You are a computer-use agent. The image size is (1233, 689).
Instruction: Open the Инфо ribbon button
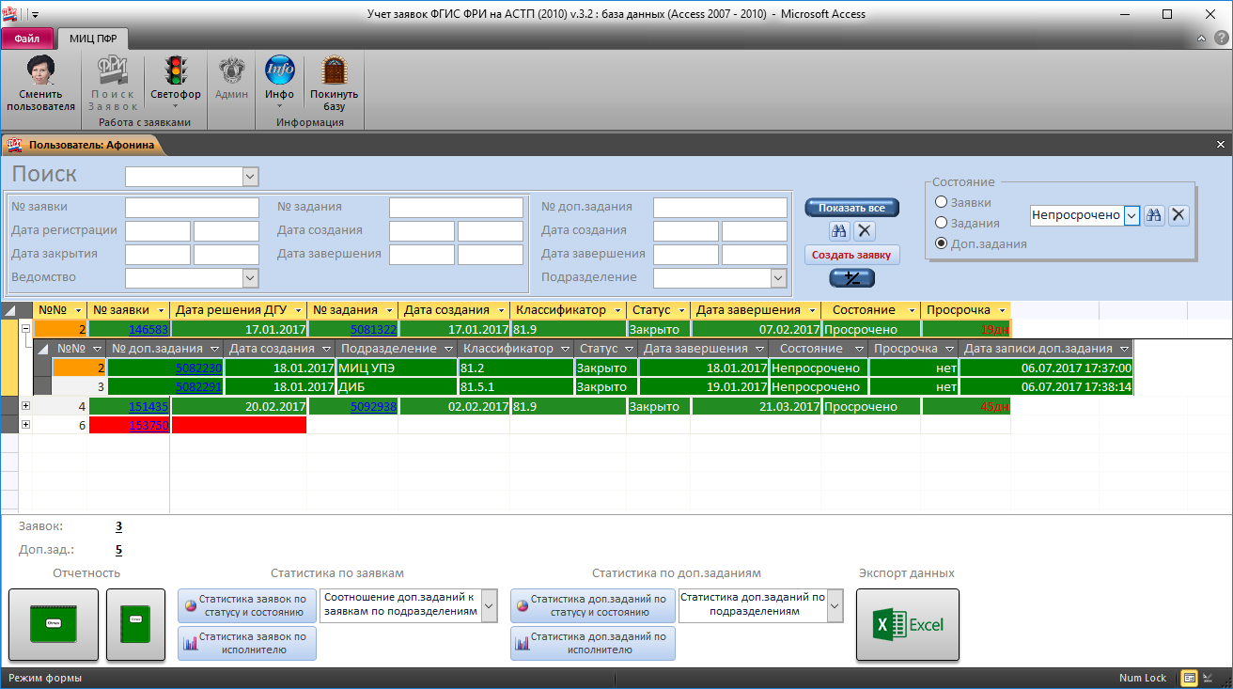click(279, 72)
